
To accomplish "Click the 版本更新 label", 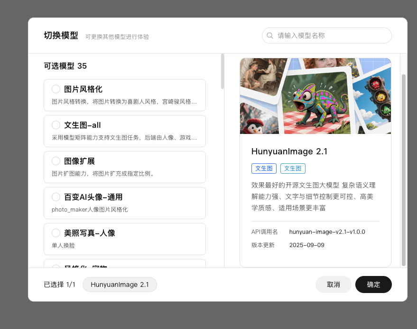I will (x=263, y=245).
